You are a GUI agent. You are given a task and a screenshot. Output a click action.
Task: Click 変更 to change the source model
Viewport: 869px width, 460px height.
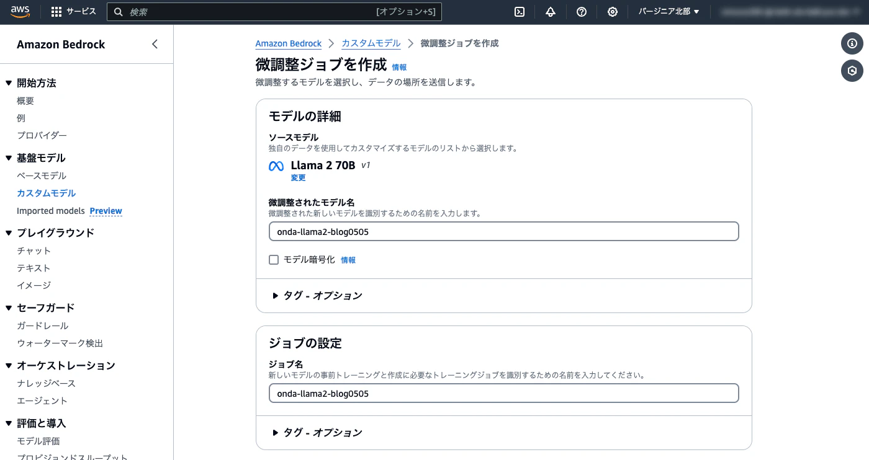298,178
